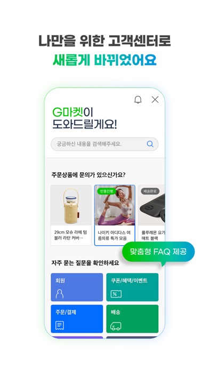Click the person icon in 회원 tile
209x371 pixels.
point(60,294)
